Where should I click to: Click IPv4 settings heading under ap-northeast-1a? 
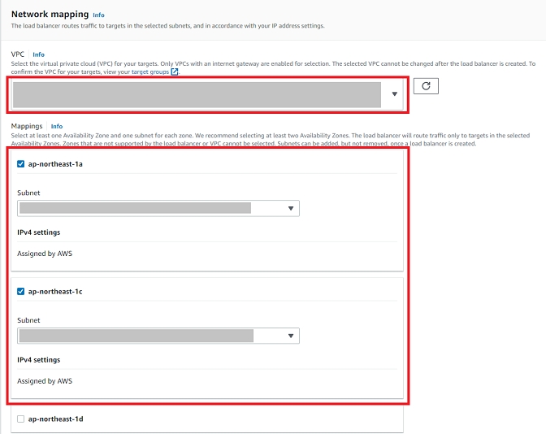39,232
